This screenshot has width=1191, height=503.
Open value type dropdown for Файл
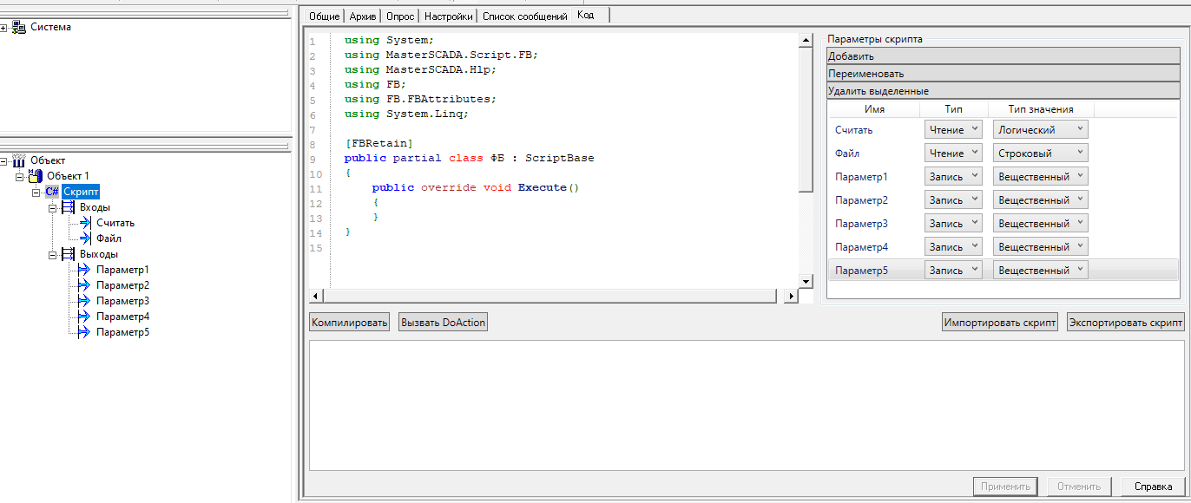(x=1041, y=154)
